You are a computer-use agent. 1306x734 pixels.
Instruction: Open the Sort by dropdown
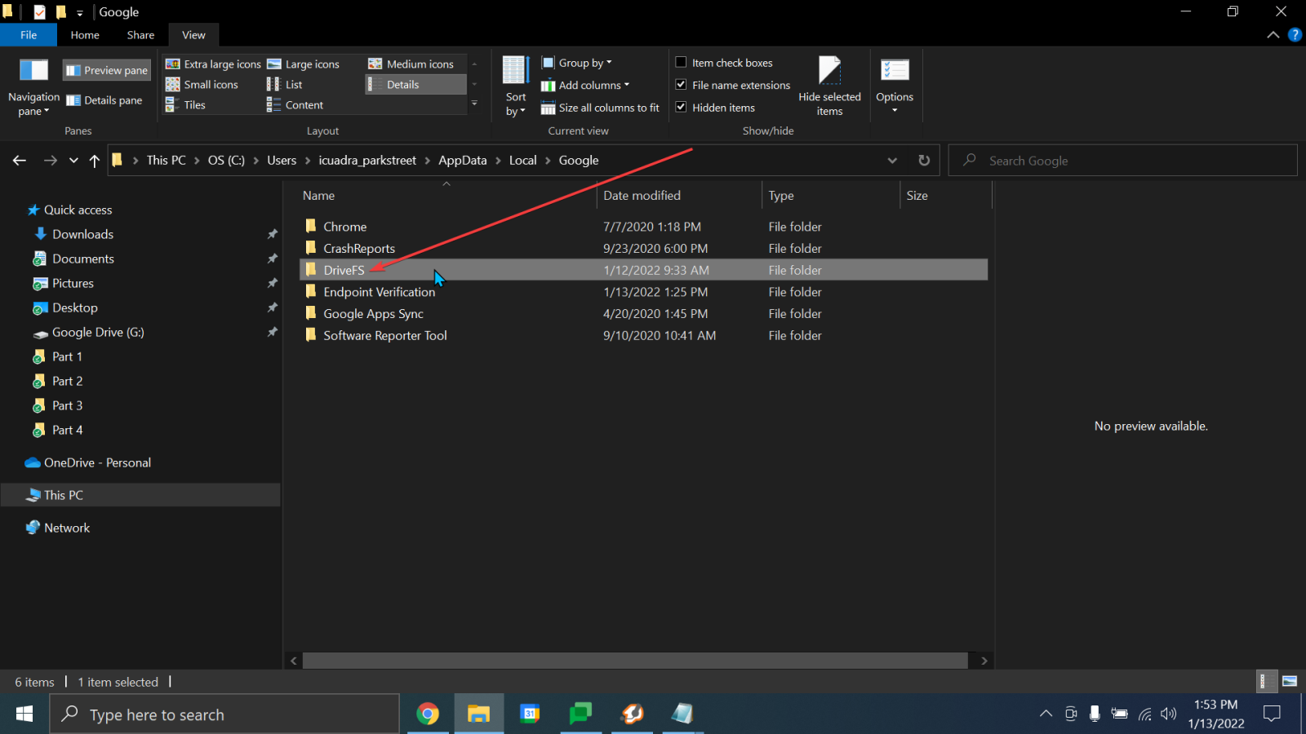pos(516,88)
